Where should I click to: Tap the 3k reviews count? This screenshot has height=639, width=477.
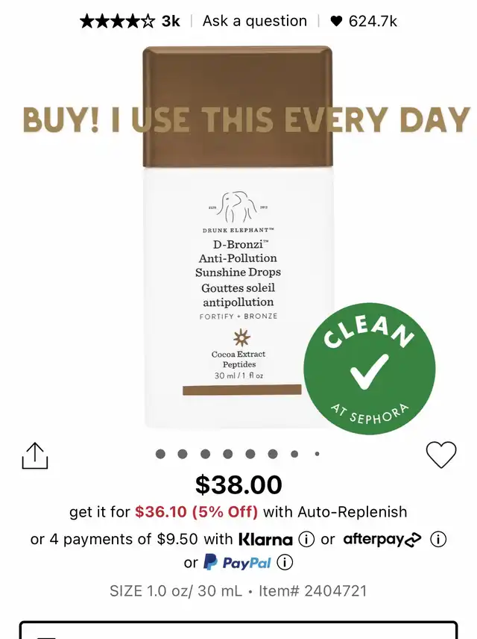tap(171, 21)
